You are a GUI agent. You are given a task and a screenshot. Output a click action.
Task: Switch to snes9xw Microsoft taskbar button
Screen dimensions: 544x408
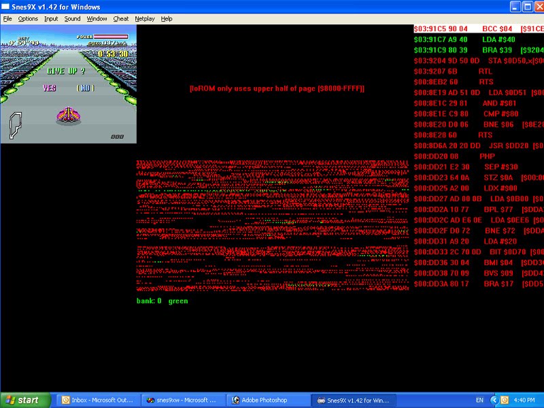tap(182, 400)
